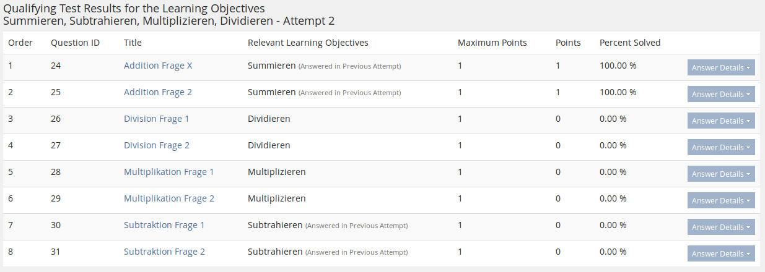Click the Question ID column header

point(75,43)
